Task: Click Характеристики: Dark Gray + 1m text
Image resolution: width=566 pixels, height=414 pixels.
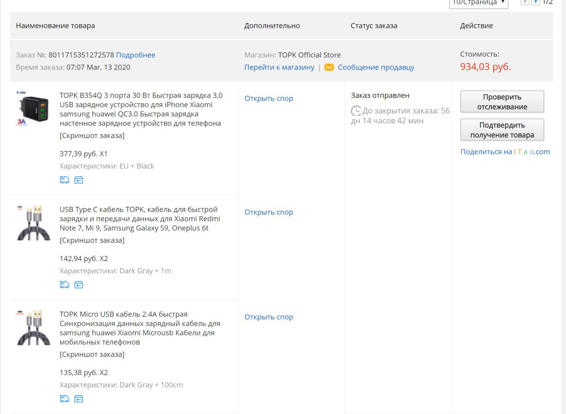Action: click(x=115, y=271)
